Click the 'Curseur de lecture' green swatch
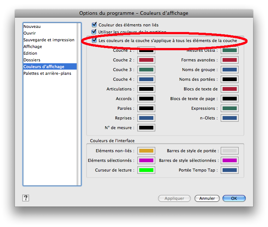Image resolution: width=268 pixels, height=227 pixels. click(x=146, y=170)
